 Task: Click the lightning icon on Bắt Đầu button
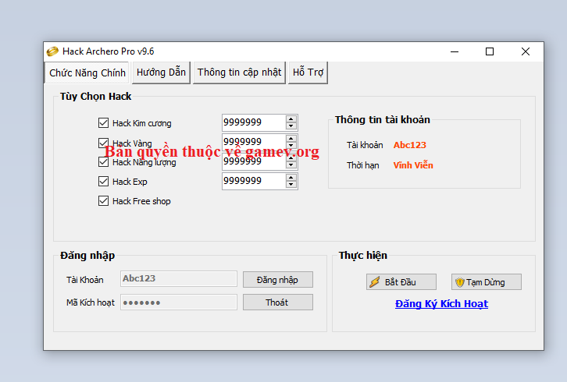point(375,282)
